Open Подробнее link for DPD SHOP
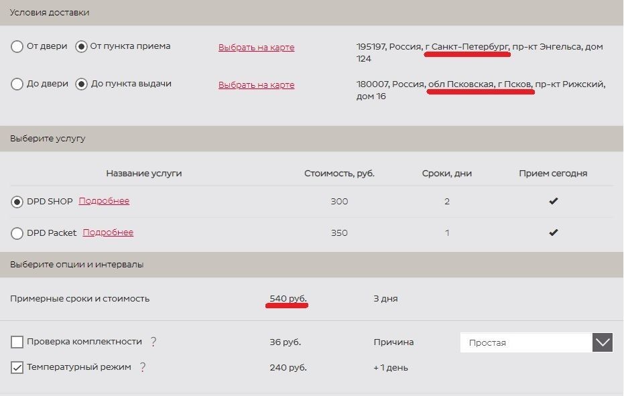The height and width of the screenshot is (396, 624). [x=104, y=201]
